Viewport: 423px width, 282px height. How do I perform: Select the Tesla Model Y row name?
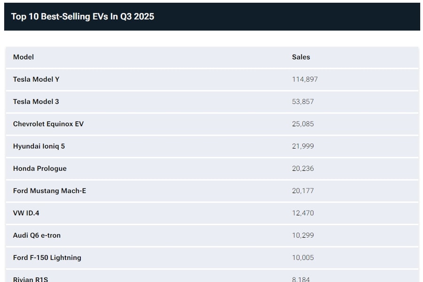click(36, 79)
